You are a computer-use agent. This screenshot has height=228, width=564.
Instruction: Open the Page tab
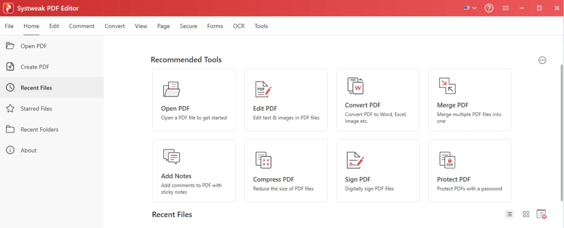[163, 26]
